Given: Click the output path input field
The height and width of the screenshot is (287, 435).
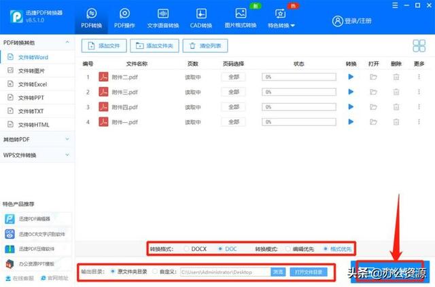Looking at the screenshot, I should pos(226,272).
